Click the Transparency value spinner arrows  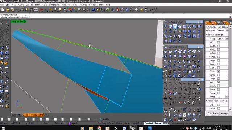(227, 97)
